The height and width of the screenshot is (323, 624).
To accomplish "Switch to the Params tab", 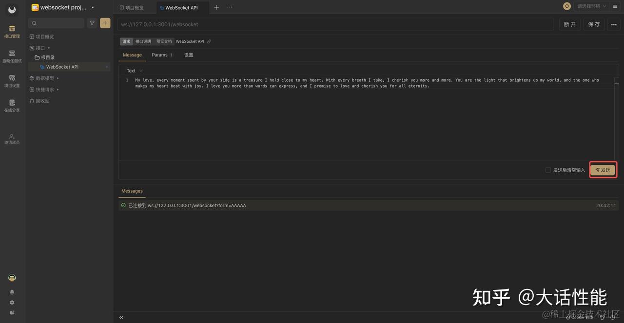I will pyautogui.click(x=160, y=54).
